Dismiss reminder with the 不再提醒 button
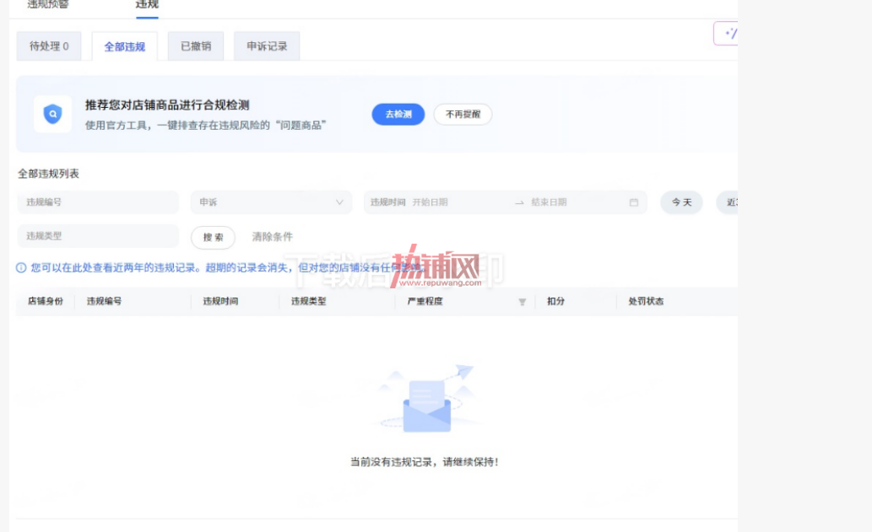The width and height of the screenshot is (872, 532). [x=463, y=115]
